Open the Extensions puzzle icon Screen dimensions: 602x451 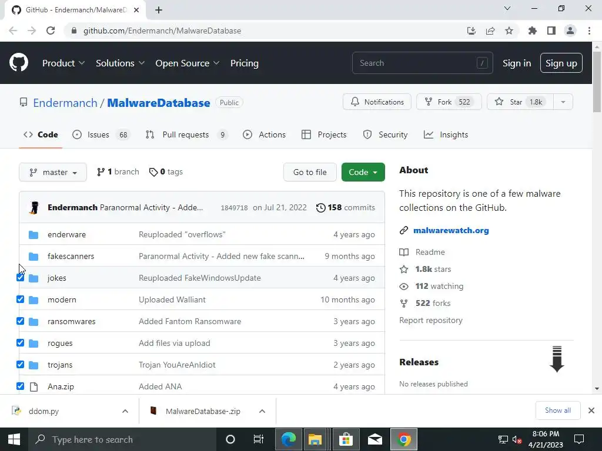[533, 31]
